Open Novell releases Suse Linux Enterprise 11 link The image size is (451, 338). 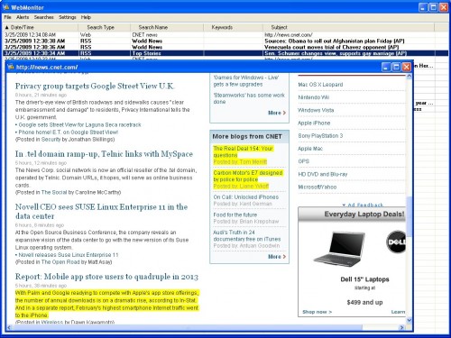click(x=69, y=255)
